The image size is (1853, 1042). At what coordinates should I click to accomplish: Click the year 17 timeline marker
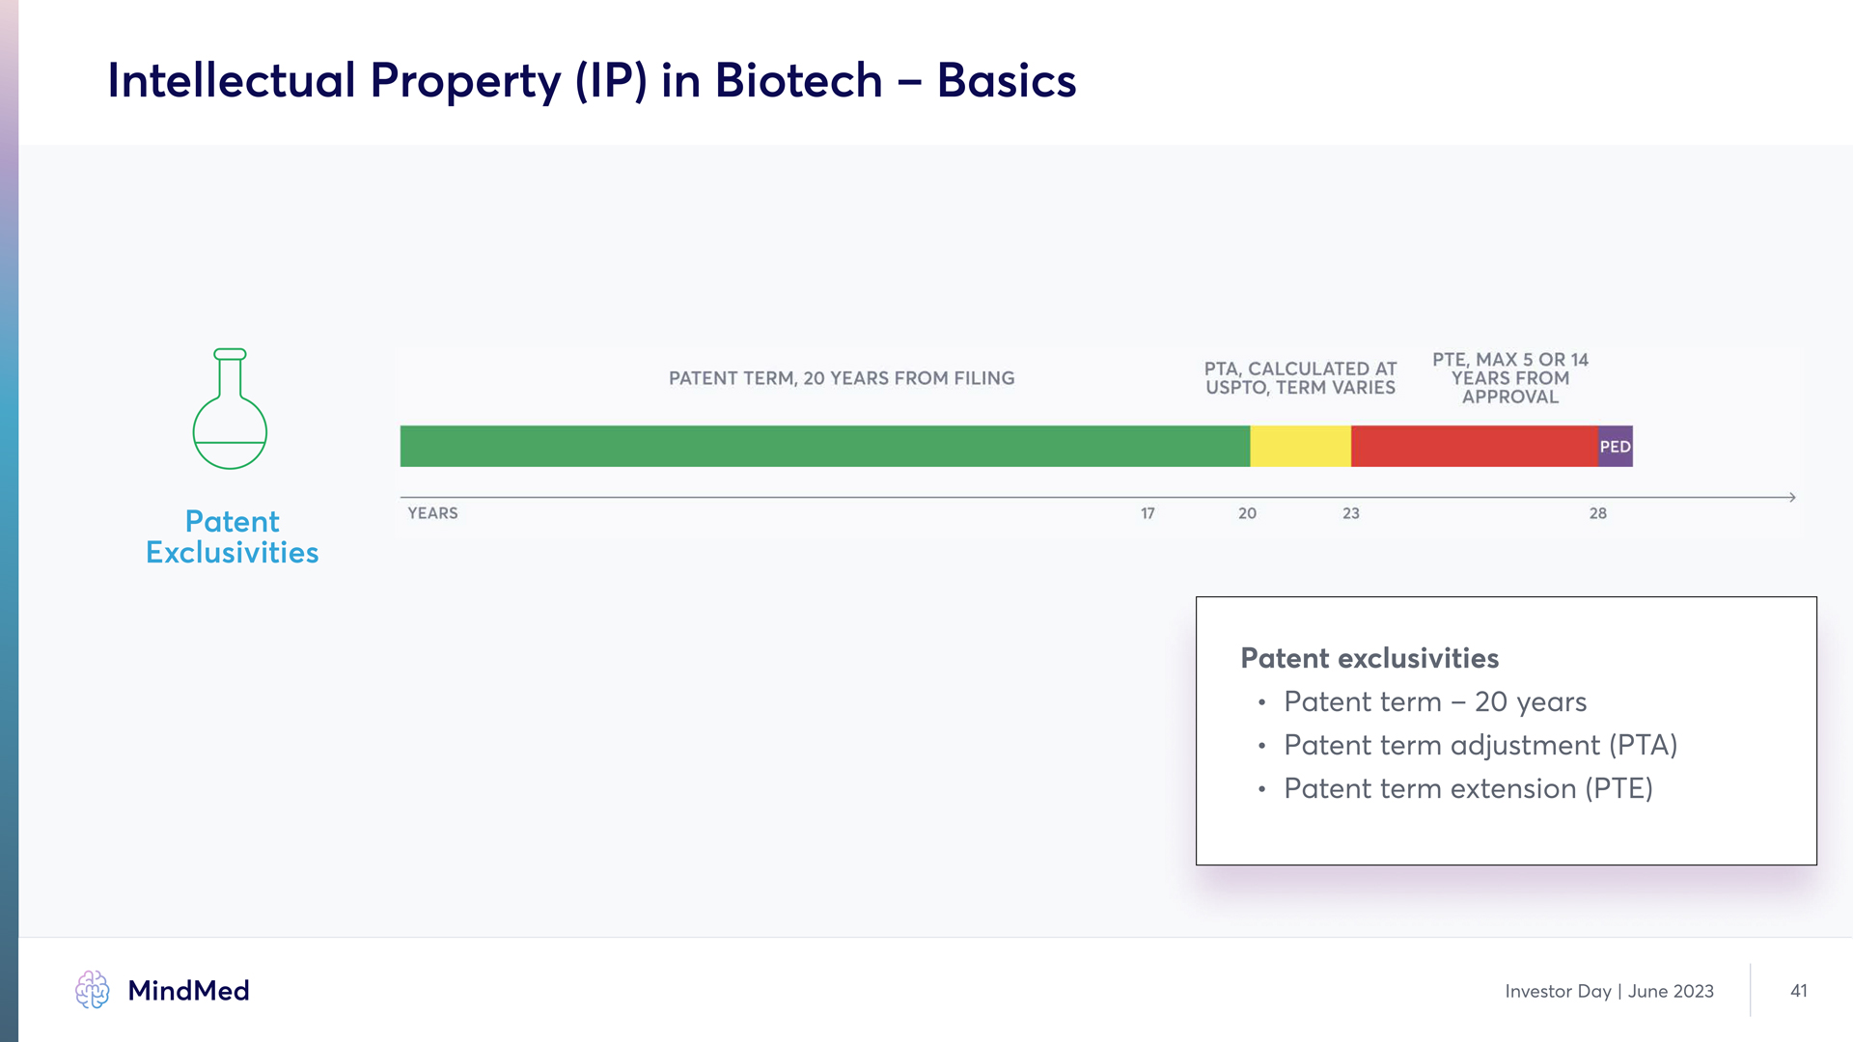pyautogui.click(x=1148, y=513)
